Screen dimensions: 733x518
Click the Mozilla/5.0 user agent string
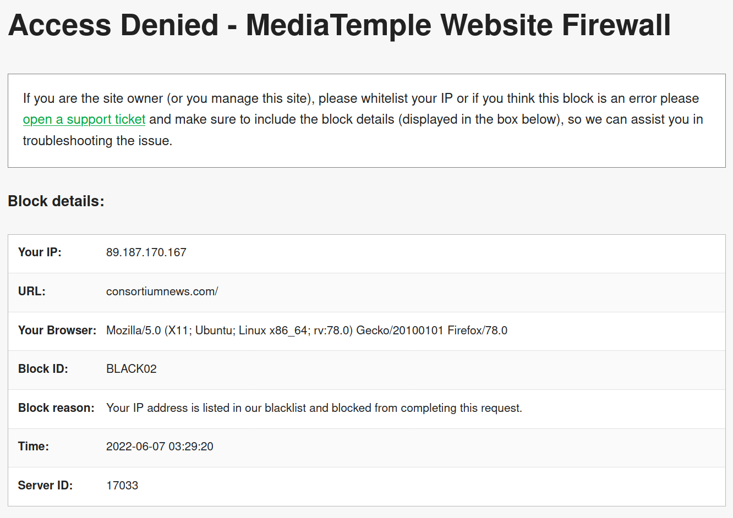(x=307, y=330)
